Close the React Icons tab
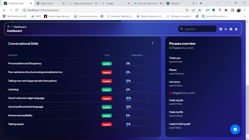This screenshot has height=140, width=249. click(x=64, y=3)
